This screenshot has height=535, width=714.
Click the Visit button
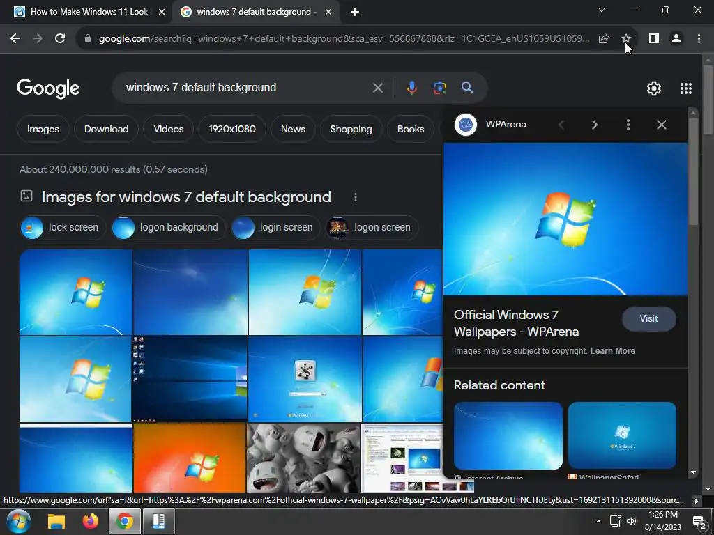(x=649, y=319)
